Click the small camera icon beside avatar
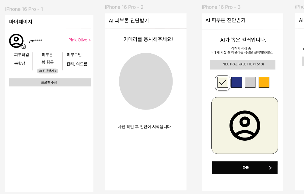 [x=24, y=47]
